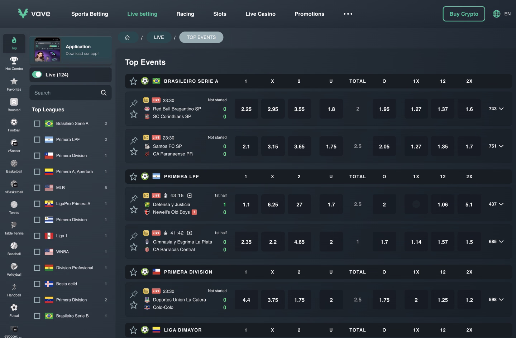Click the vave logo
Viewport: 516px width, 338px height.
(34, 14)
